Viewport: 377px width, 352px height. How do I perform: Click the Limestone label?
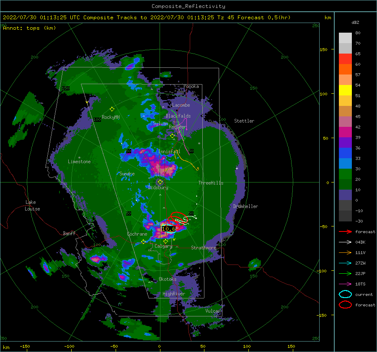[x=79, y=162]
